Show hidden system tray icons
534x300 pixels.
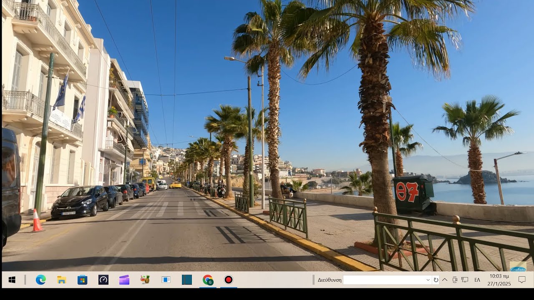(x=445, y=280)
